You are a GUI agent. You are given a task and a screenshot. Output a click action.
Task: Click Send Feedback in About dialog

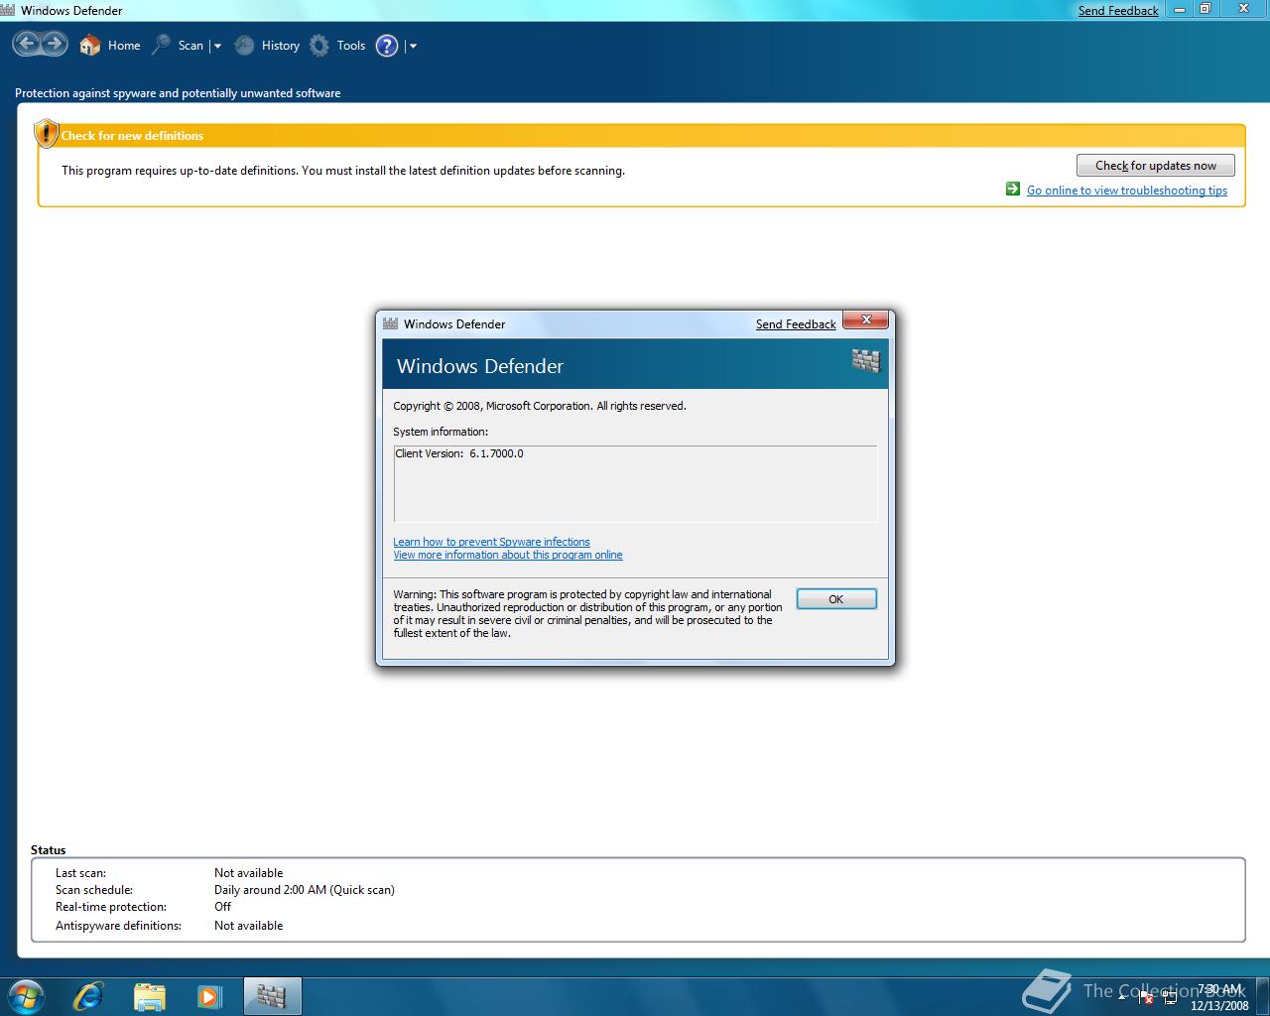796,324
